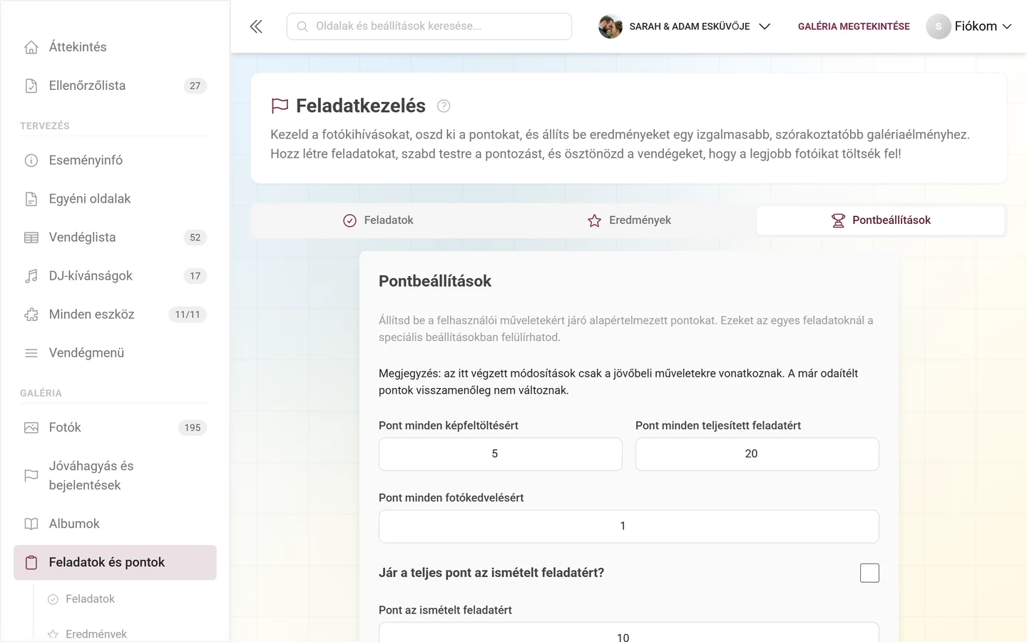
Task: Click the points per photo like field
Action: pos(629,526)
